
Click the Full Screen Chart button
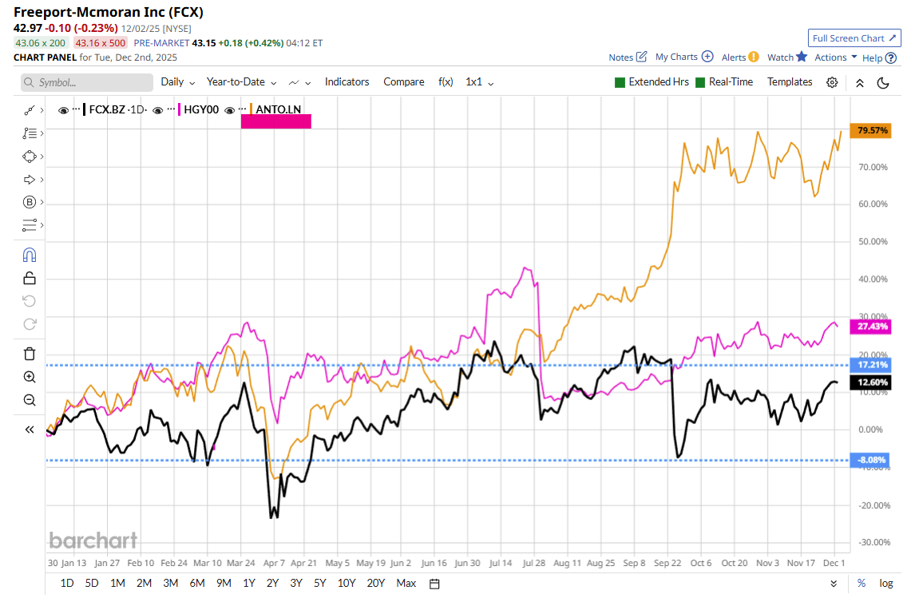[854, 38]
